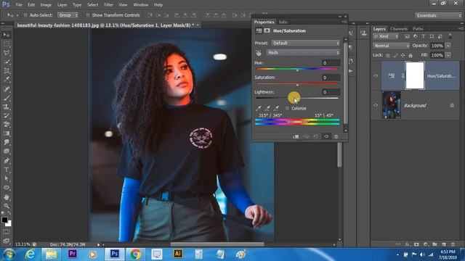Delete the adjustment via Properties trash icon
The image size is (465, 261).
click(336, 136)
